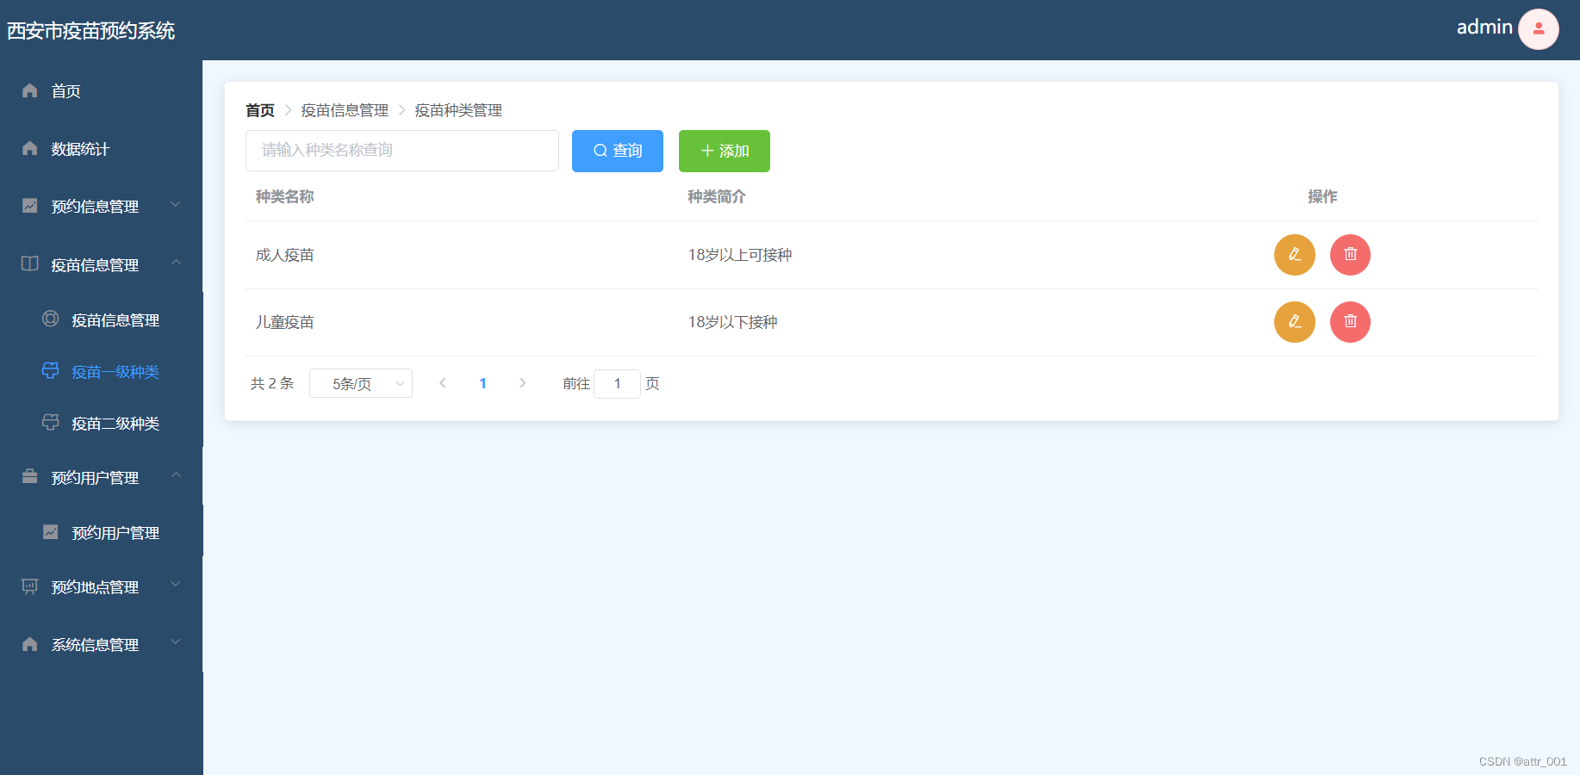Click the data statistics icon next to 数据统计
The width and height of the screenshot is (1580, 775).
tap(29, 148)
